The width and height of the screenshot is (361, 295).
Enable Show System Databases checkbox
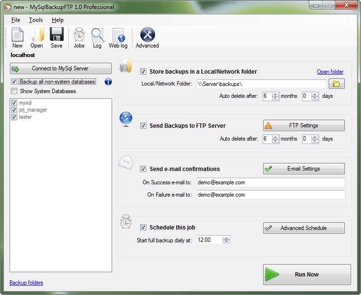[14, 91]
